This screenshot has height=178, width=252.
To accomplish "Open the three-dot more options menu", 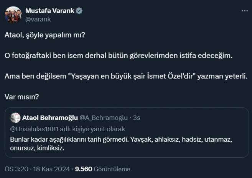I will click(244, 11).
